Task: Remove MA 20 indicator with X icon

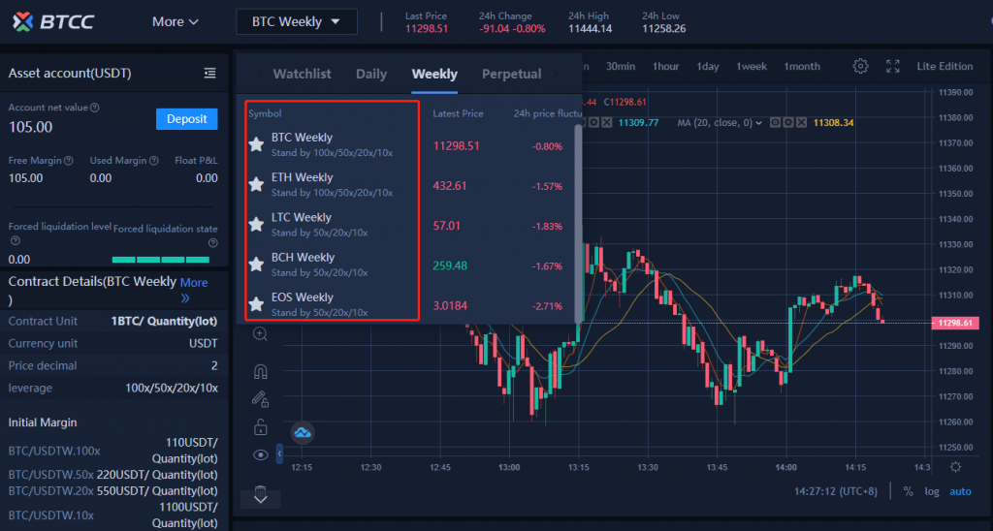Action: pos(802,123)
